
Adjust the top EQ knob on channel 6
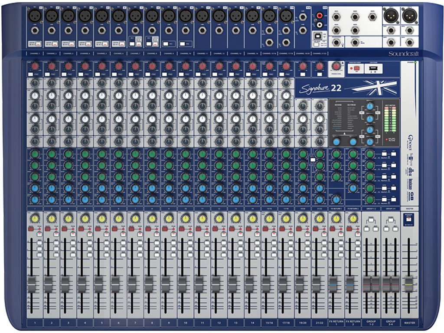118,84
